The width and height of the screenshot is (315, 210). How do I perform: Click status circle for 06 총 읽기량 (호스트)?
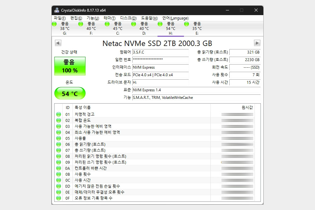point(59,144)
